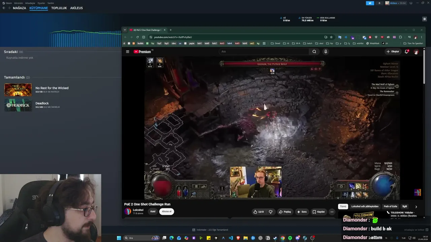Image resolution: width=431 pixels, height=242 pixels.
Task: Select the Path of Exile filter chip
Action: click(390, 206)
